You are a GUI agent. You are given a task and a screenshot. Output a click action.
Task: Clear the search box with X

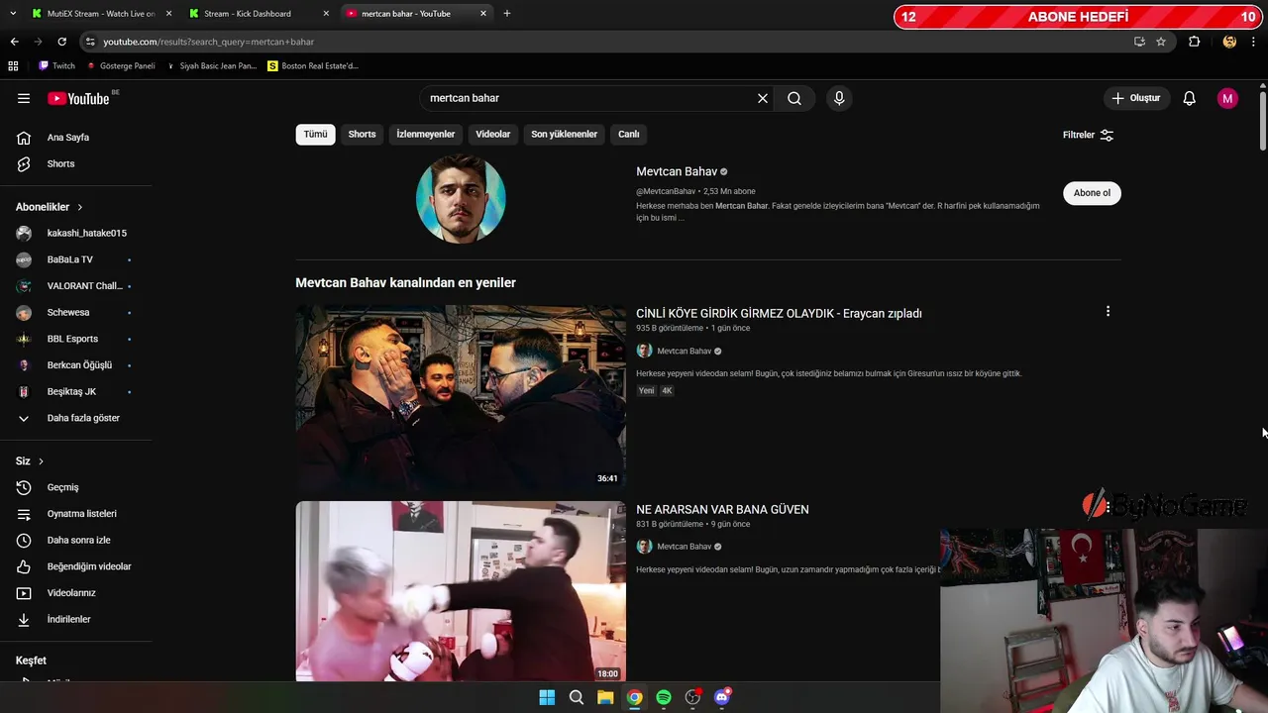[x=763, y=98]
